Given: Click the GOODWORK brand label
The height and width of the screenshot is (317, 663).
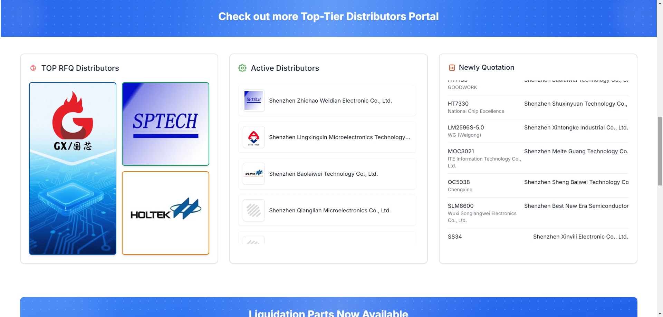Looking at the screenshot, I should click(x=462, y=87).
